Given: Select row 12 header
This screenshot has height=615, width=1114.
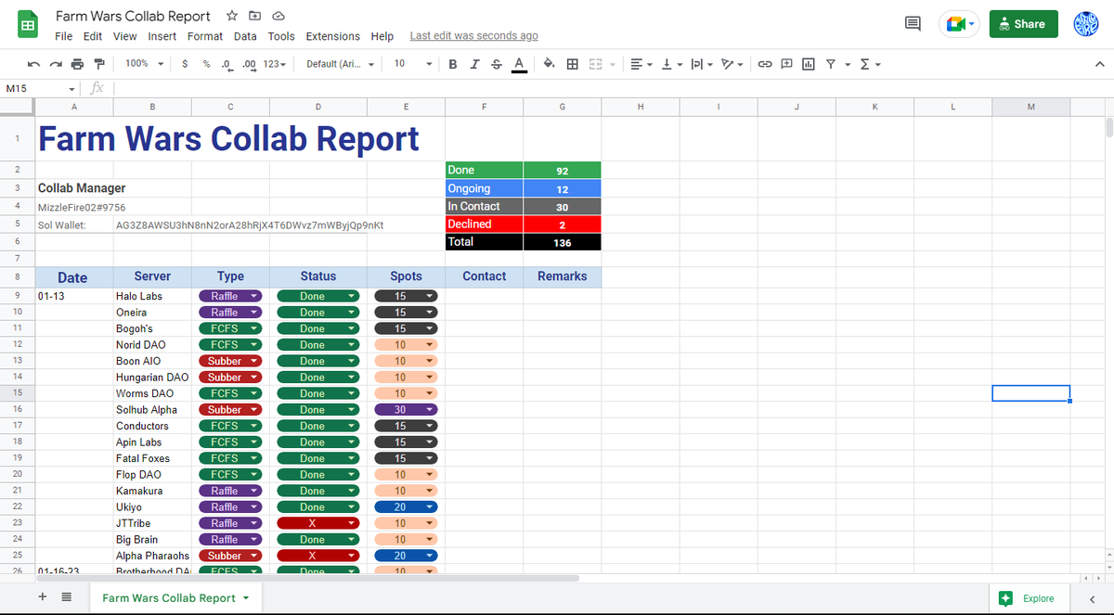Looking at the screenshot, I should (x=18, y=345).
